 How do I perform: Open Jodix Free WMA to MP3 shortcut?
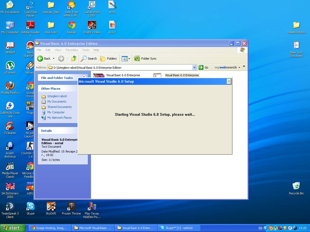point(71,9)
